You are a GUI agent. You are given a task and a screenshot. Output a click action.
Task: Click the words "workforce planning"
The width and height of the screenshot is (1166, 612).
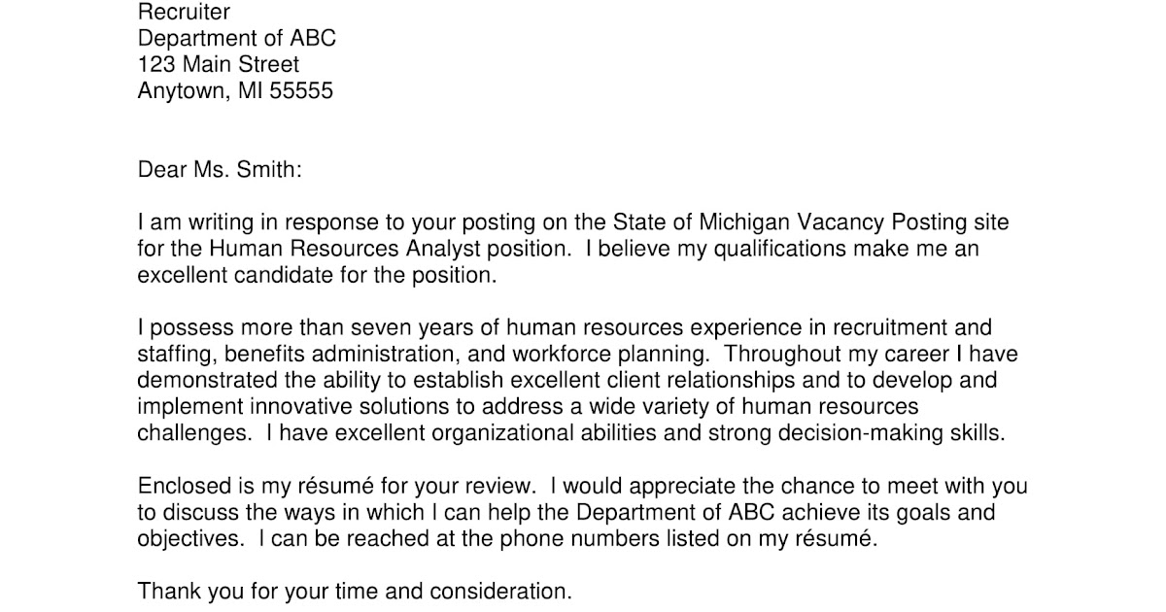click(597, 354)
